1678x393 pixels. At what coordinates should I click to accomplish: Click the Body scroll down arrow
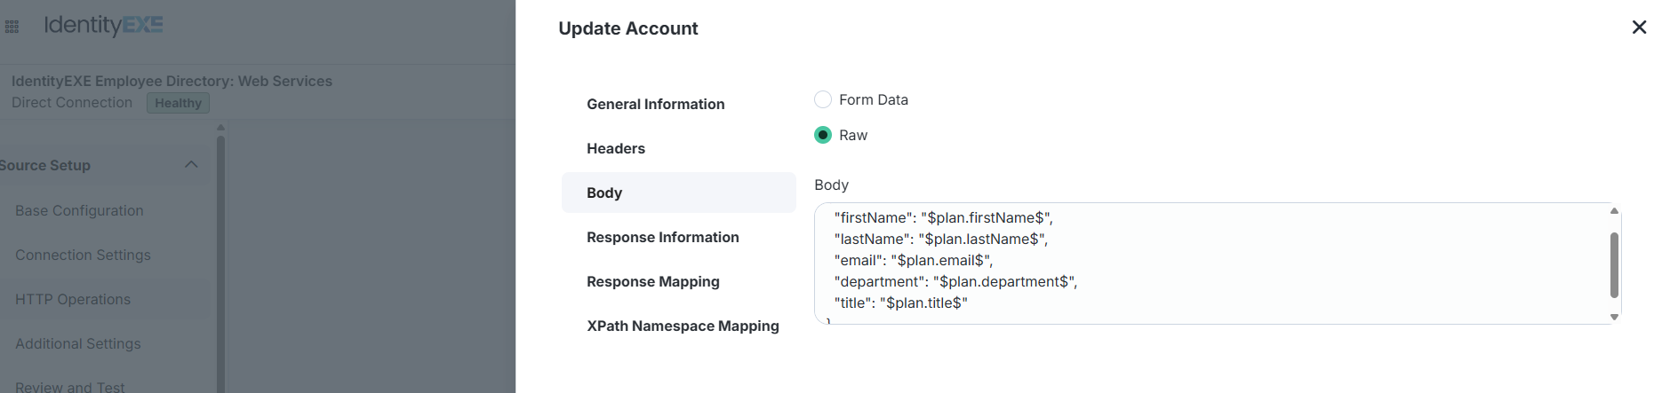click(x=1614, y=317)
